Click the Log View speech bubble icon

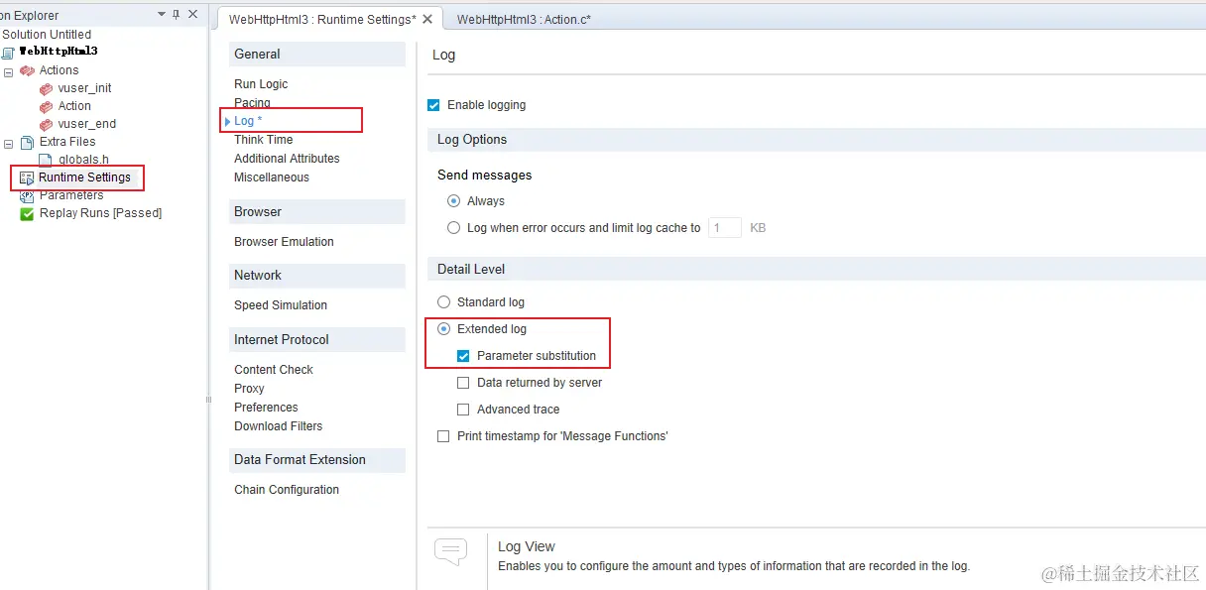click(x=451, y=551)
